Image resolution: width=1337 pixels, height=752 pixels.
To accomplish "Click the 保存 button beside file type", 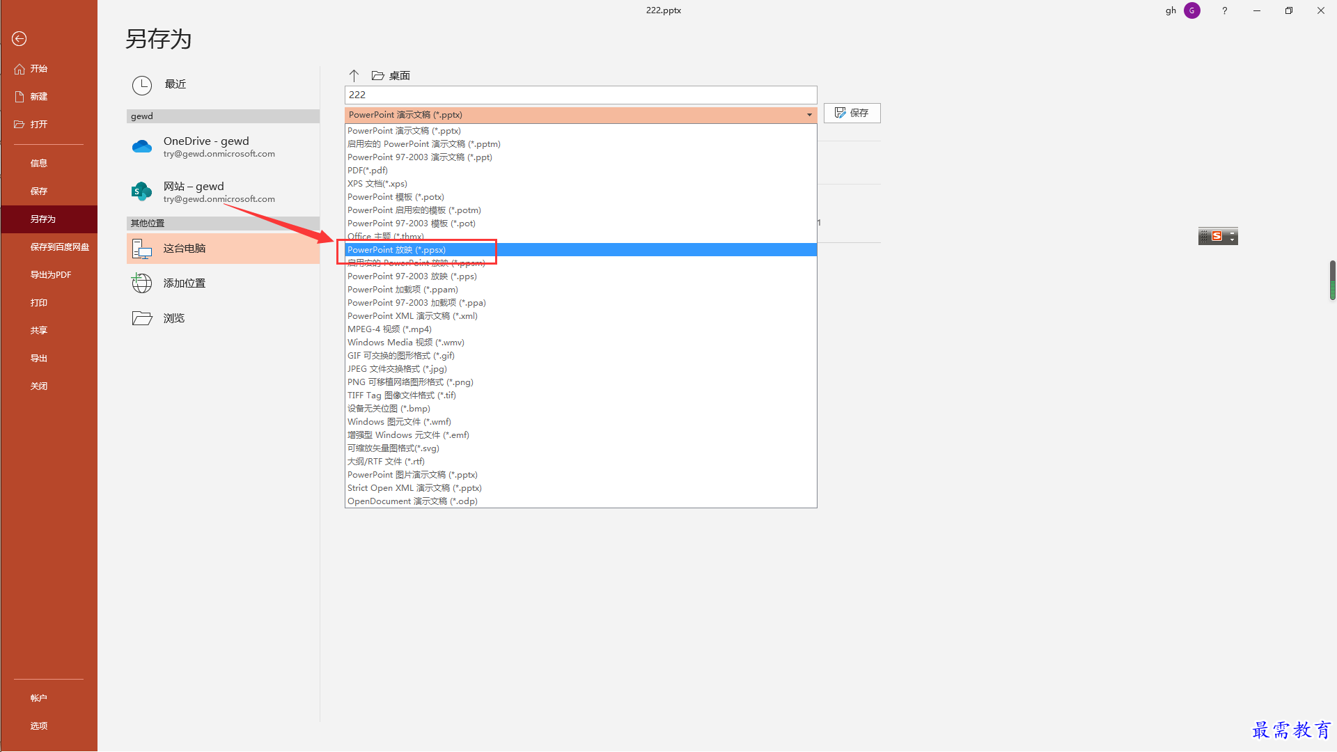I will click(852, 113).
